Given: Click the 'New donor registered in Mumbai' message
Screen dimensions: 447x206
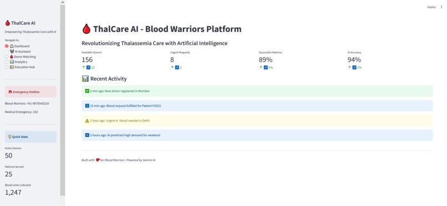Looking at the screenshot, I should [x=128, y=91].
